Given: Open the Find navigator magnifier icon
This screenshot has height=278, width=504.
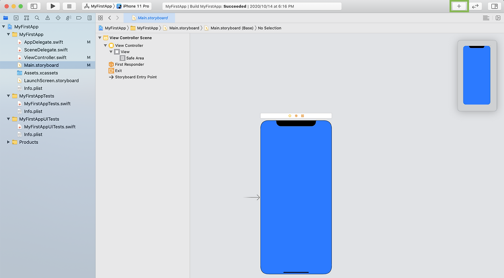Looking at the screenshot, I should pyautogui.click(x=37, y=18).
